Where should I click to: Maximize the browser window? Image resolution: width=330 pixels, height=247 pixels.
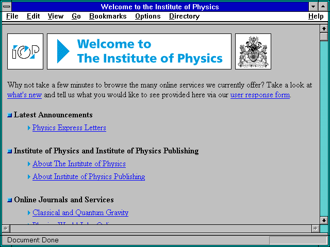[323, 7]
